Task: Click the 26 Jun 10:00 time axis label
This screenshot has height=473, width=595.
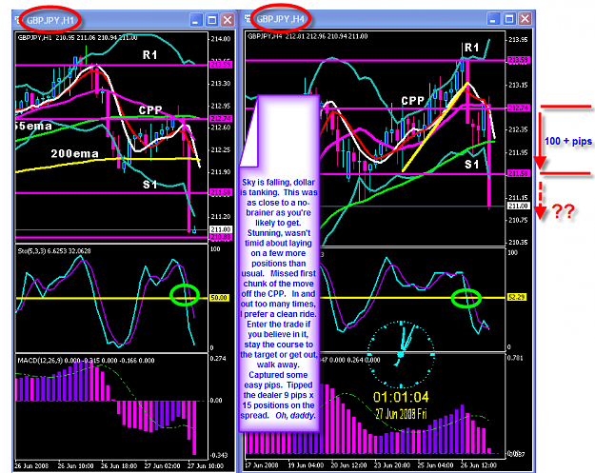Action: (75, 465)
